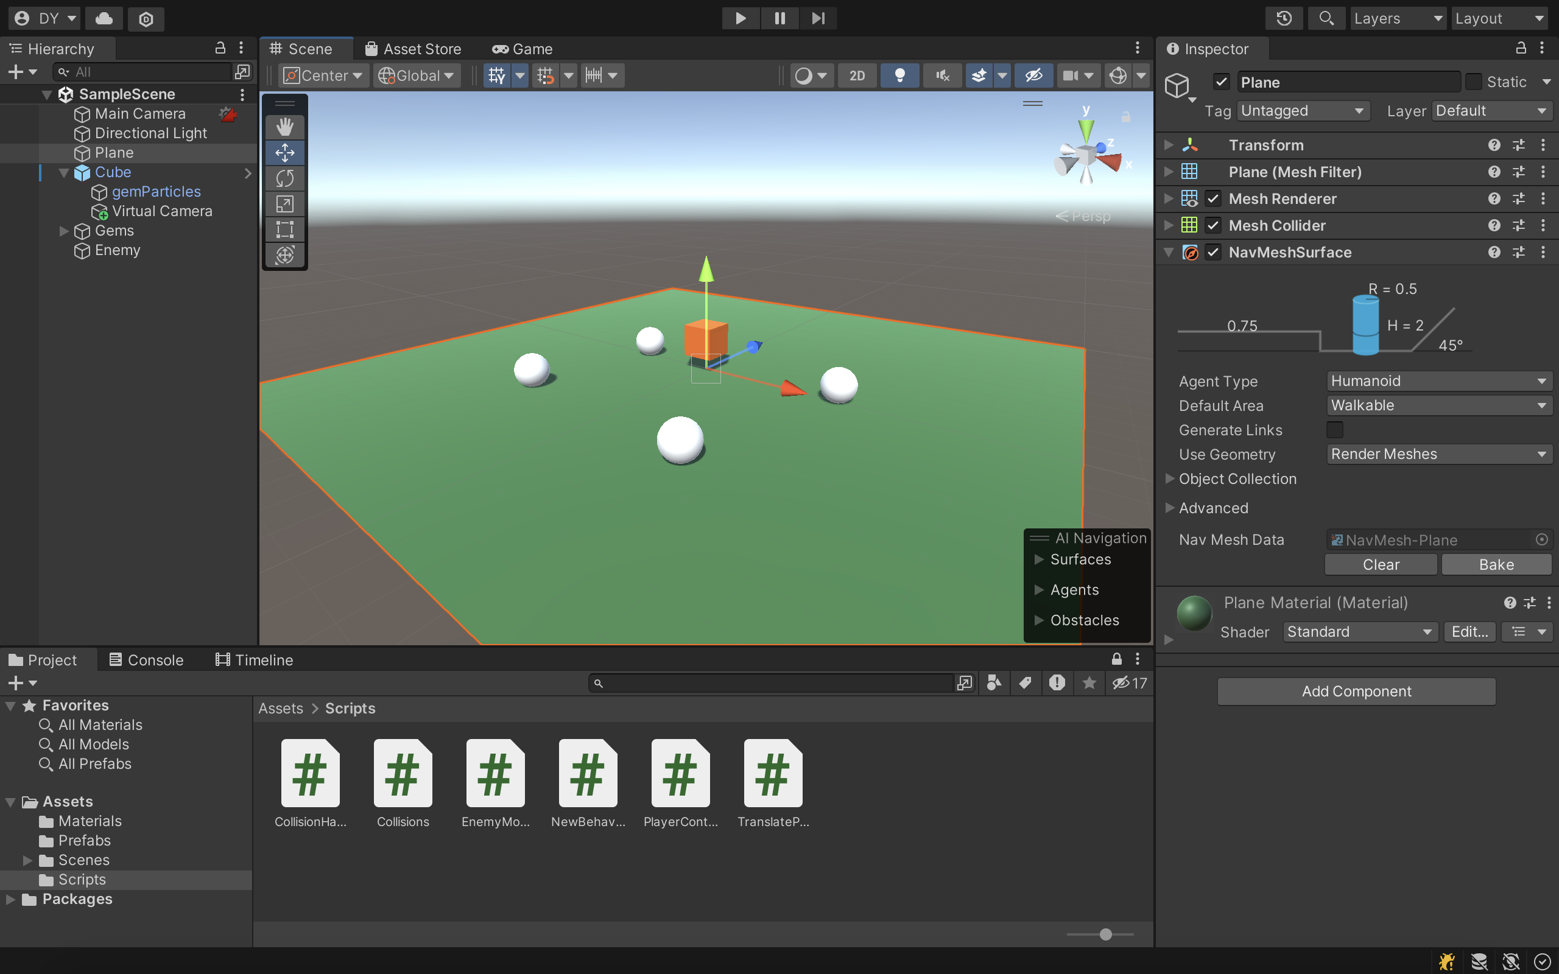The height and width of the screenshot is (974, 1559).
Task: Expand Object Collection section
Action: pos(1170,478)
